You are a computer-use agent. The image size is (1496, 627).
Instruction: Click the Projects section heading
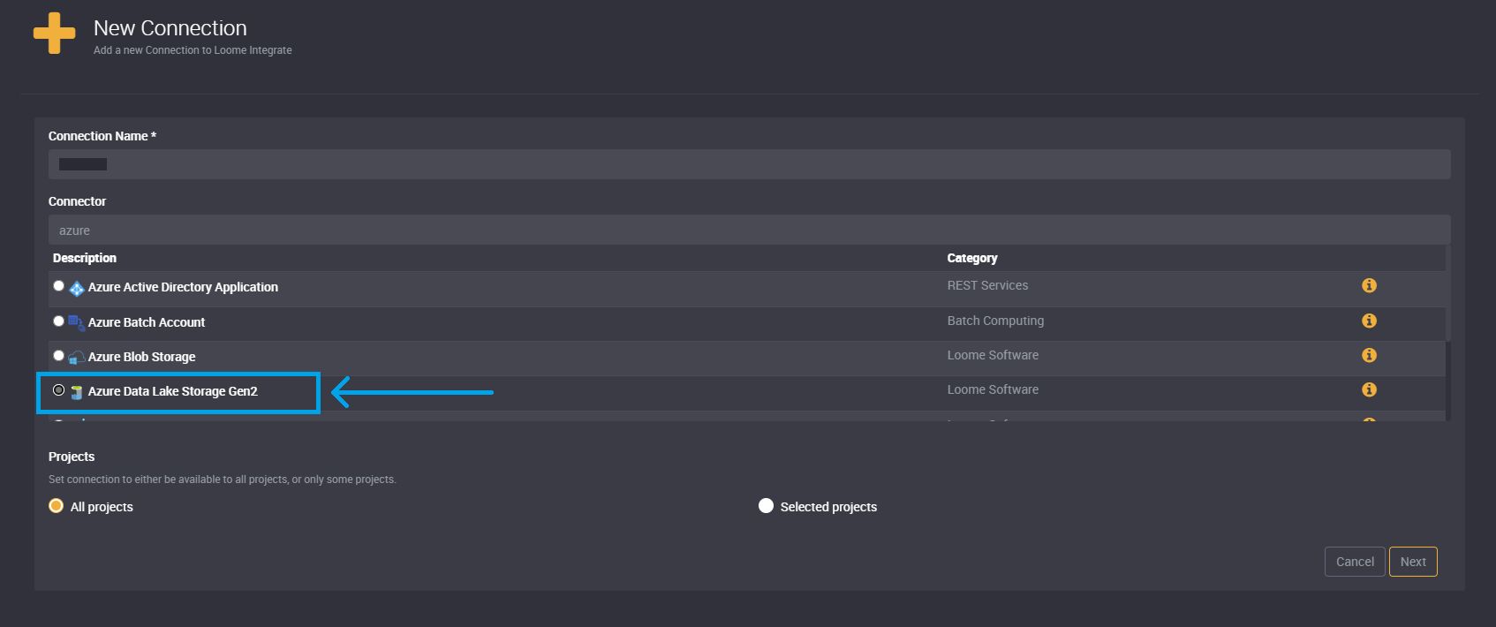point(72,457)
